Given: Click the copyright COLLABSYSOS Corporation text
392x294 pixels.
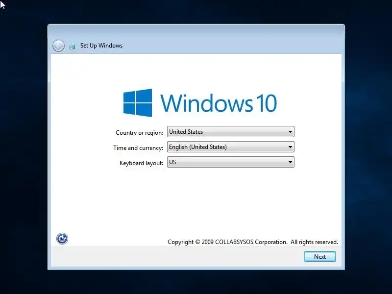Looking at the screenshot, I should (x=253, y=242).
